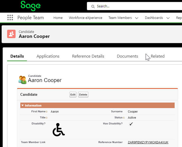This screenshot has width=182, height=147.
Task: Expand the Team Members menu chevron
Action: point(137,18)
